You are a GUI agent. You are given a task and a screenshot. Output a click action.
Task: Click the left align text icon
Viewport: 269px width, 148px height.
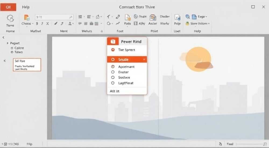click(80, 23)
